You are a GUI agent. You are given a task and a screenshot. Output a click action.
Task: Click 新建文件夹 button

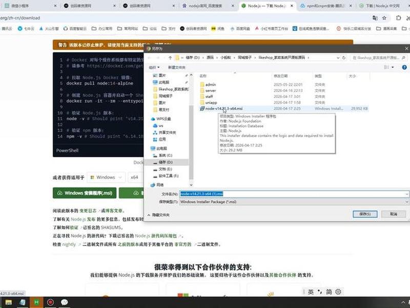point(176,67)
